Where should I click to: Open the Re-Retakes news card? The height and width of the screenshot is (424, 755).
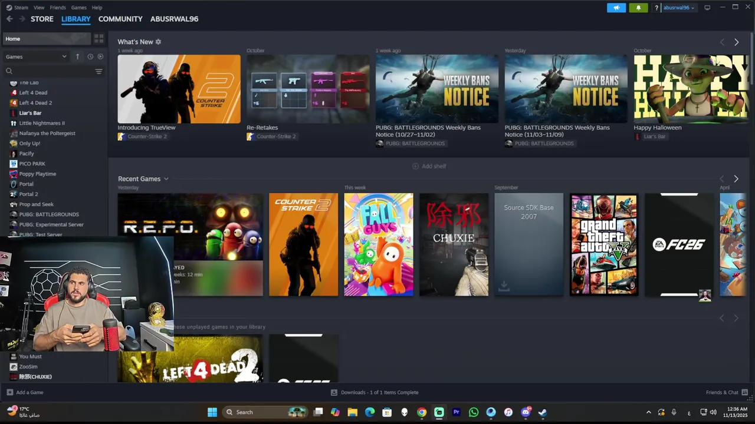[308, 89]
